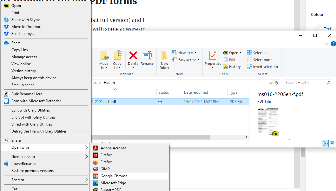This screenshot has height=191, width=336.
Task: Select Split with Glary Utilities
Action: pos(46,110)
